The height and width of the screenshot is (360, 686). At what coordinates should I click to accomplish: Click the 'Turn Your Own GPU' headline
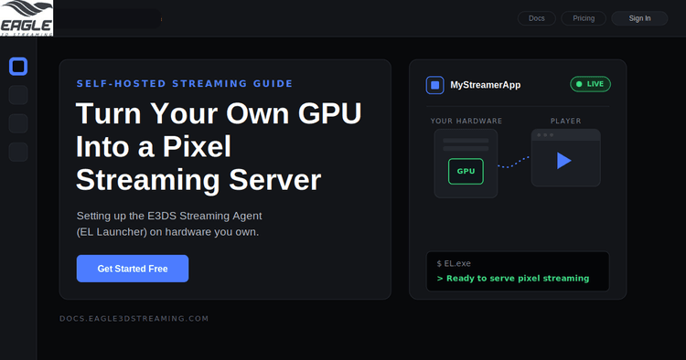tap(219, 113)
